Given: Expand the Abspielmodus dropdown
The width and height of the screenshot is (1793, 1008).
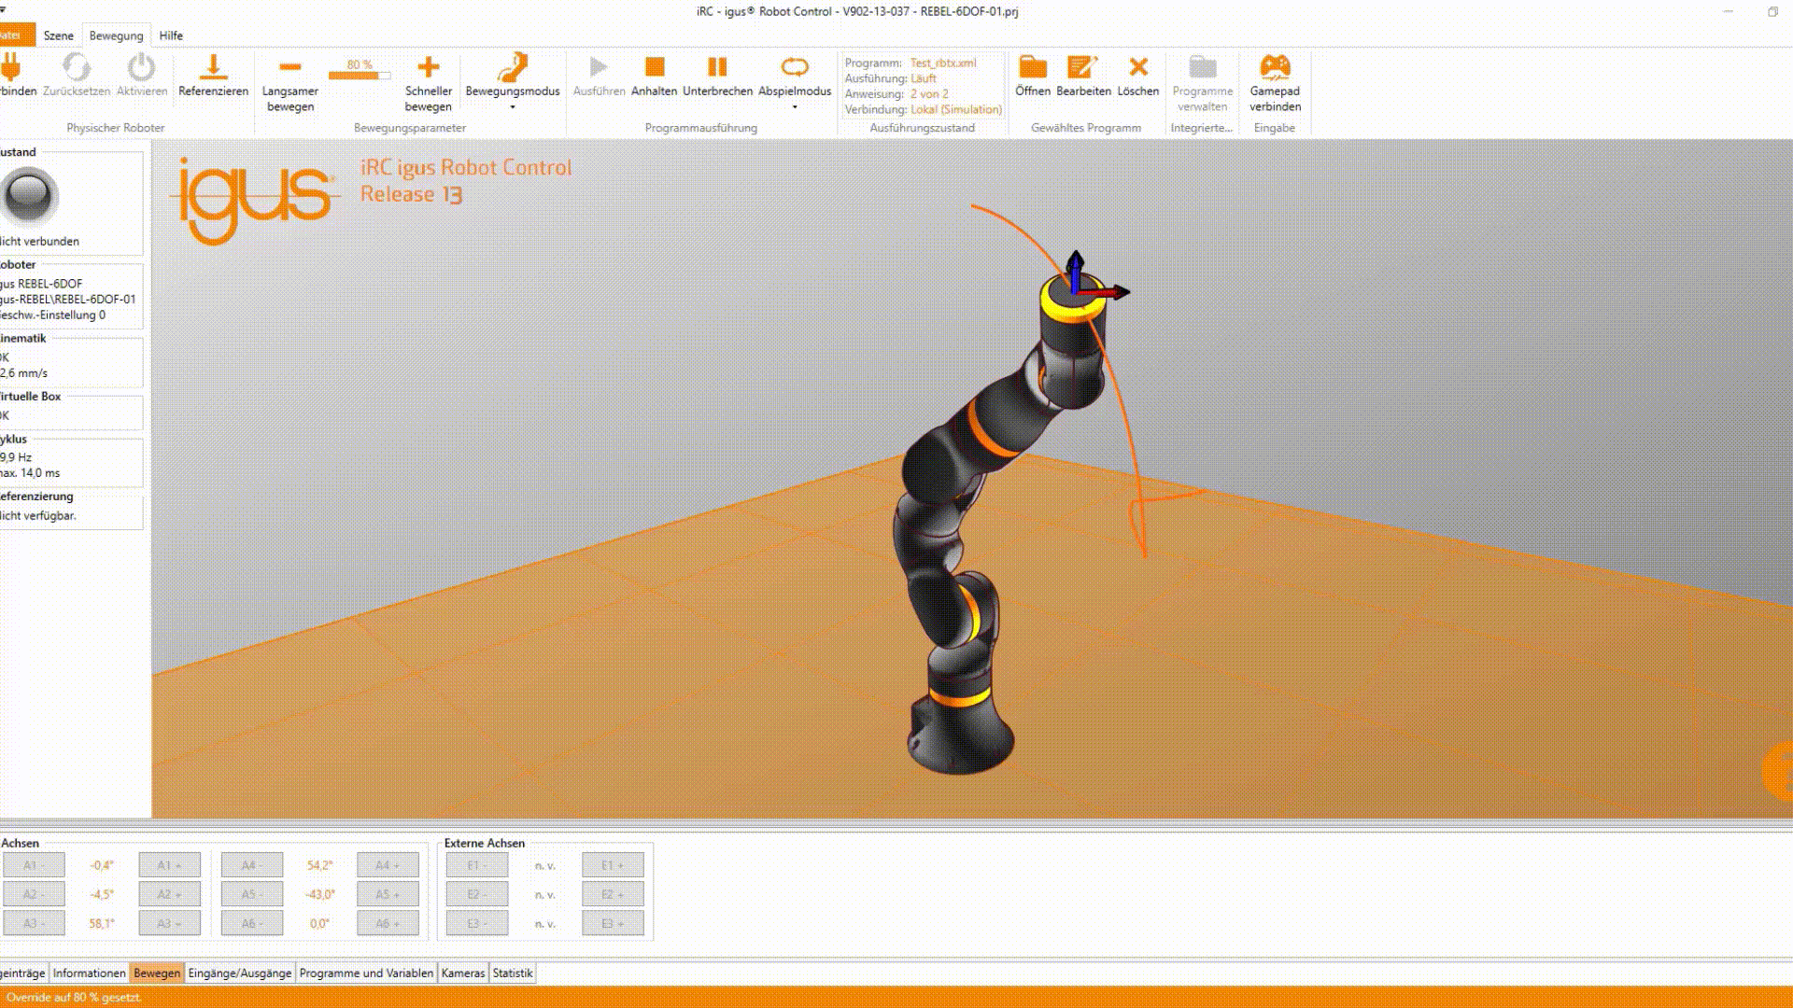Looking at the screenshot, I should point(794,107).
